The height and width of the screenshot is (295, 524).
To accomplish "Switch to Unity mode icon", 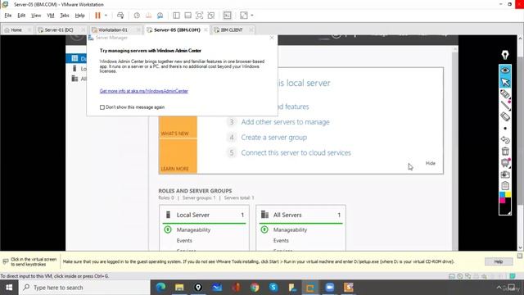I will 211,16.
